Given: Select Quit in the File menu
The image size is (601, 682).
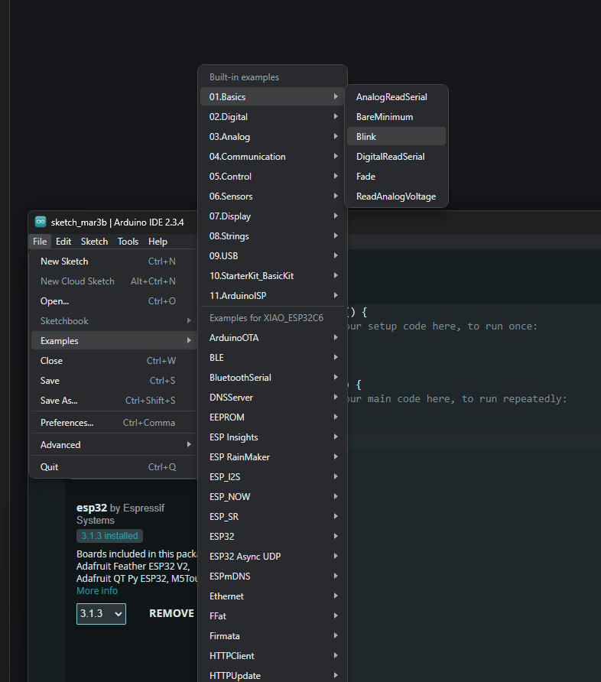Looking at the screenshot, I should pyautogui.click(x=115, y=467).
